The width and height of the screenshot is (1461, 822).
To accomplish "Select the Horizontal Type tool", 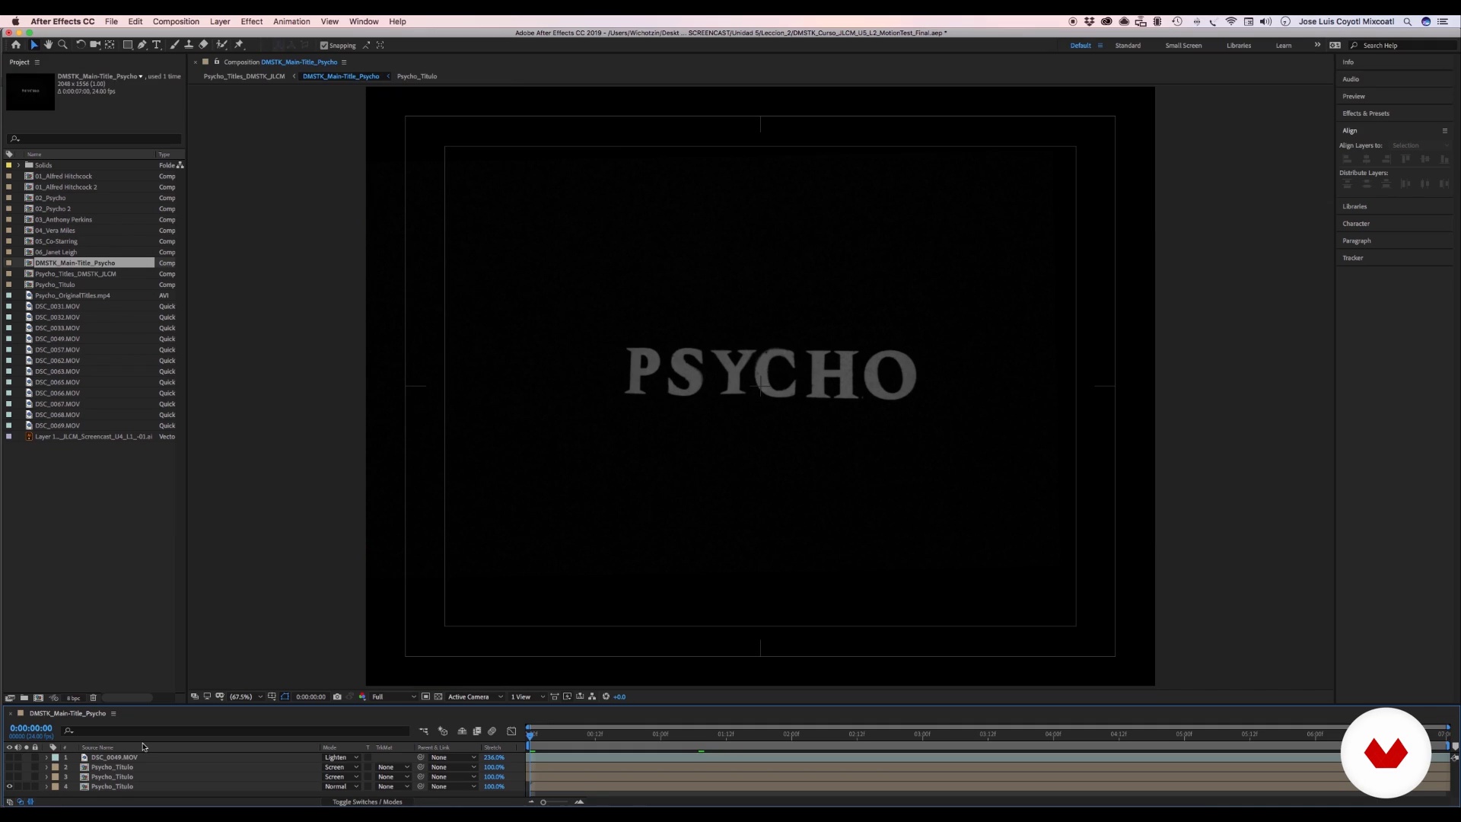I will 157,45.
